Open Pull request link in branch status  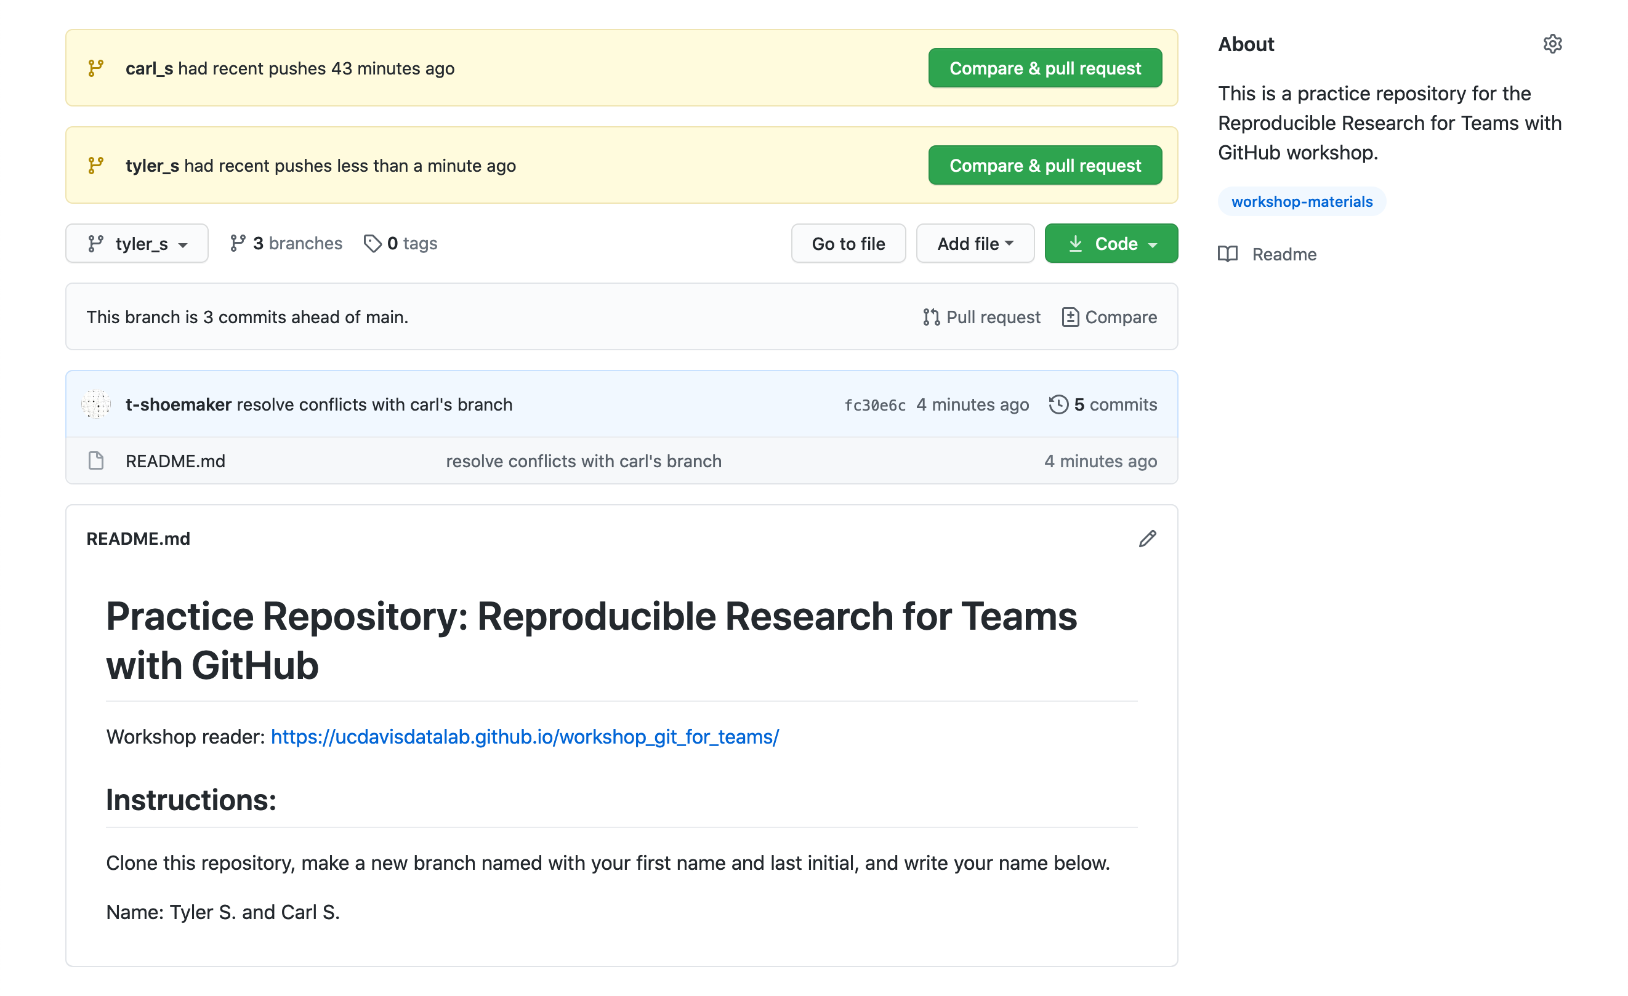(x=982, y=317)
